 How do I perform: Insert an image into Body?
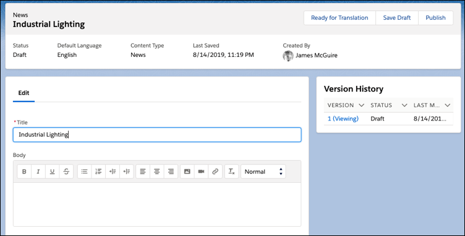187,172
